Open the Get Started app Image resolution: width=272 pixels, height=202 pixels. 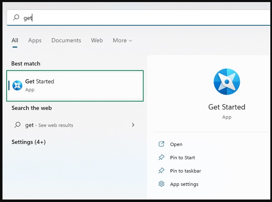click(x=176, y=144)
